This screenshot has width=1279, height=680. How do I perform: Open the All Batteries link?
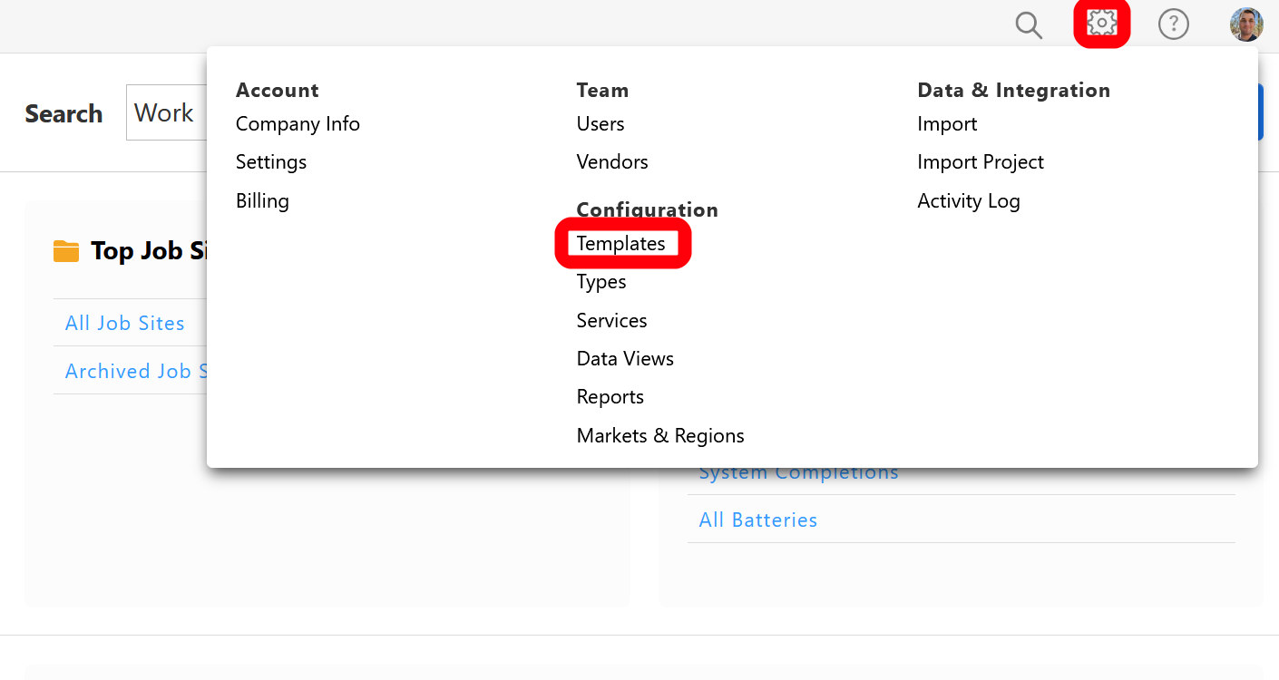click(x=758, y=520)
